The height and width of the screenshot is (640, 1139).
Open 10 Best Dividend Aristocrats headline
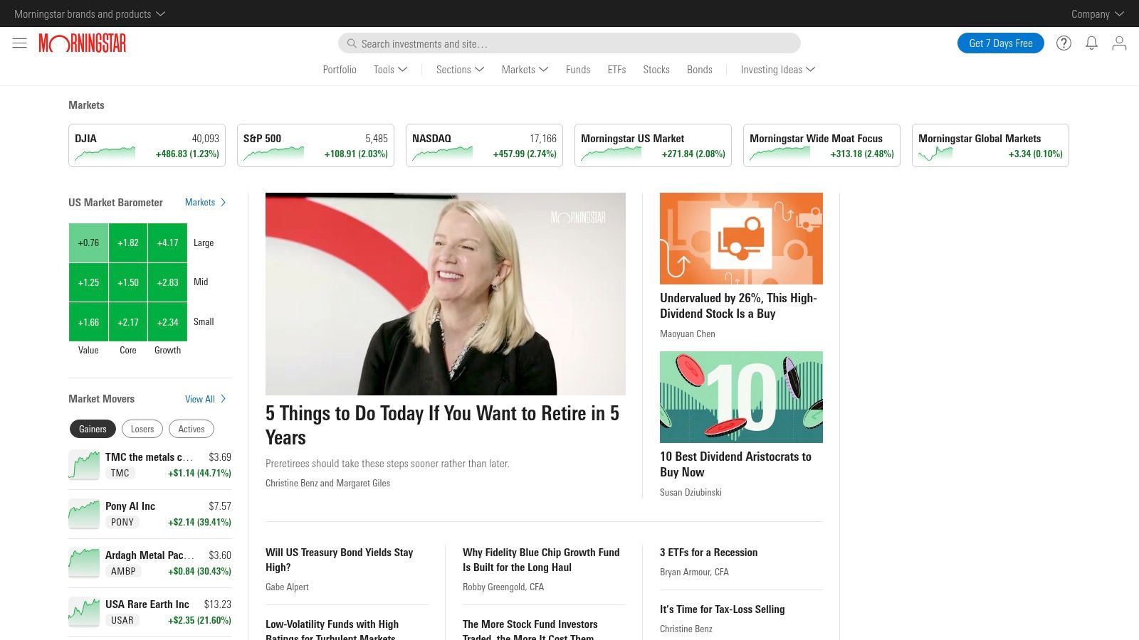coord(735,464)
